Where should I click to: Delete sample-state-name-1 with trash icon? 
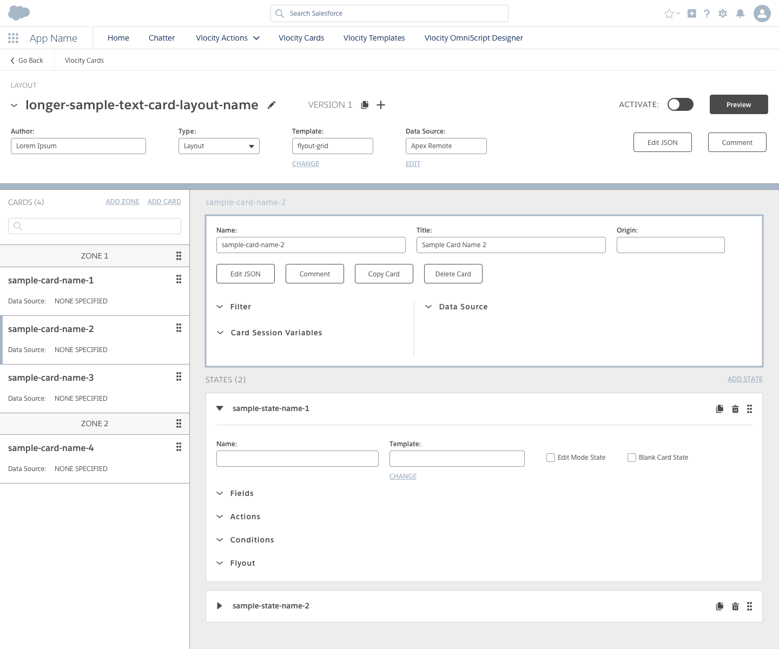735,409
